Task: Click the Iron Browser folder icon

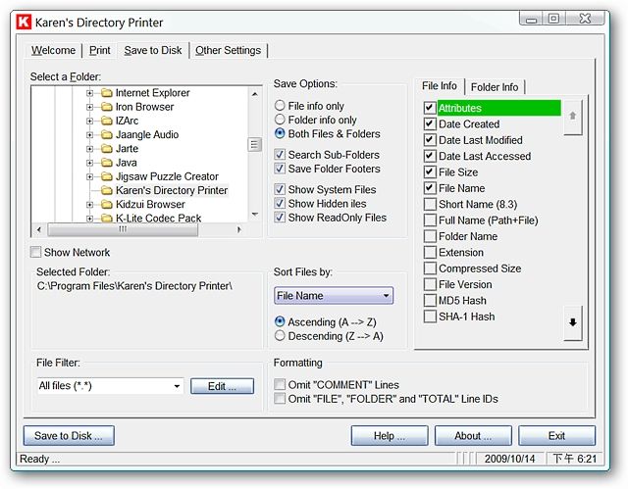Action: (107, 107)
